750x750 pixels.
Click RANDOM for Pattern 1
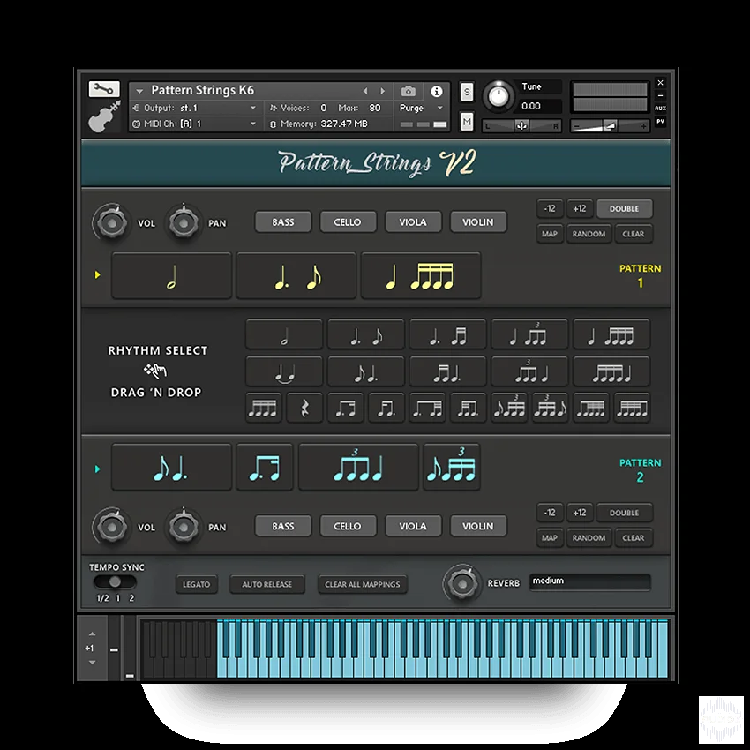click(x=589, y=234)
